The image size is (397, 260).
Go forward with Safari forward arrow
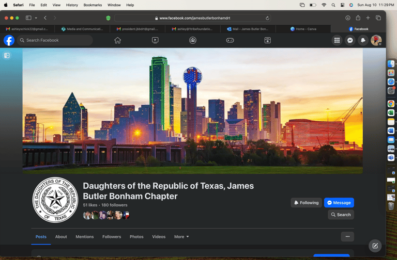coord(55,18)
